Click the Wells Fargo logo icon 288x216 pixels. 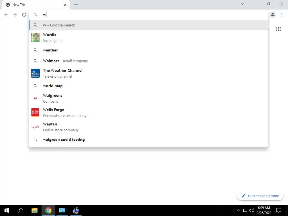35,112
